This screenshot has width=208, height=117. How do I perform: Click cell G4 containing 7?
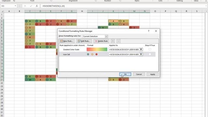tap(71, 24)
